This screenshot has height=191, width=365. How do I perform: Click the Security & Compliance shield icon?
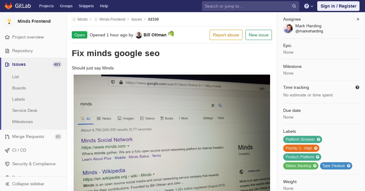pos(7,164)
